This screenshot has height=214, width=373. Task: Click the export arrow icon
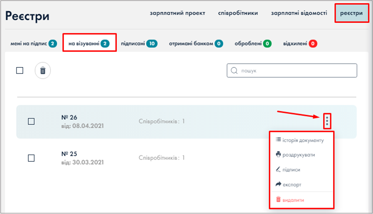coord(279,185)
